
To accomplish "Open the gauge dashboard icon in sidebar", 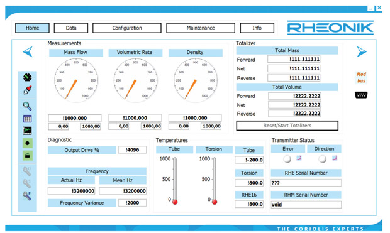I will pyautogui.click(x=27, y=77).
